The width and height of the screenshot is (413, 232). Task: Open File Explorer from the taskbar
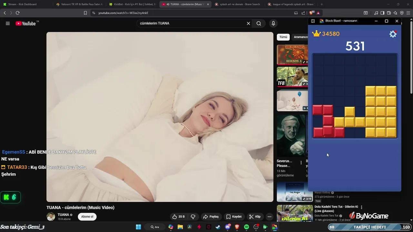click(180, 227)
